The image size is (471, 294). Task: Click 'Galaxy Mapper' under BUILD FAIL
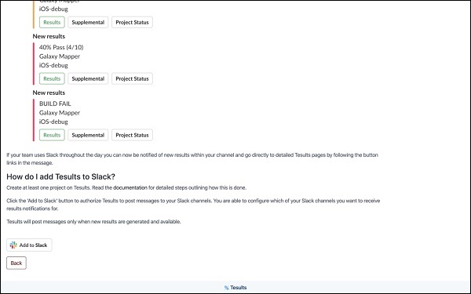tap(60, 113)
